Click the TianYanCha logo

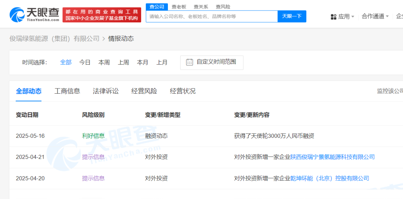[34, 15]
